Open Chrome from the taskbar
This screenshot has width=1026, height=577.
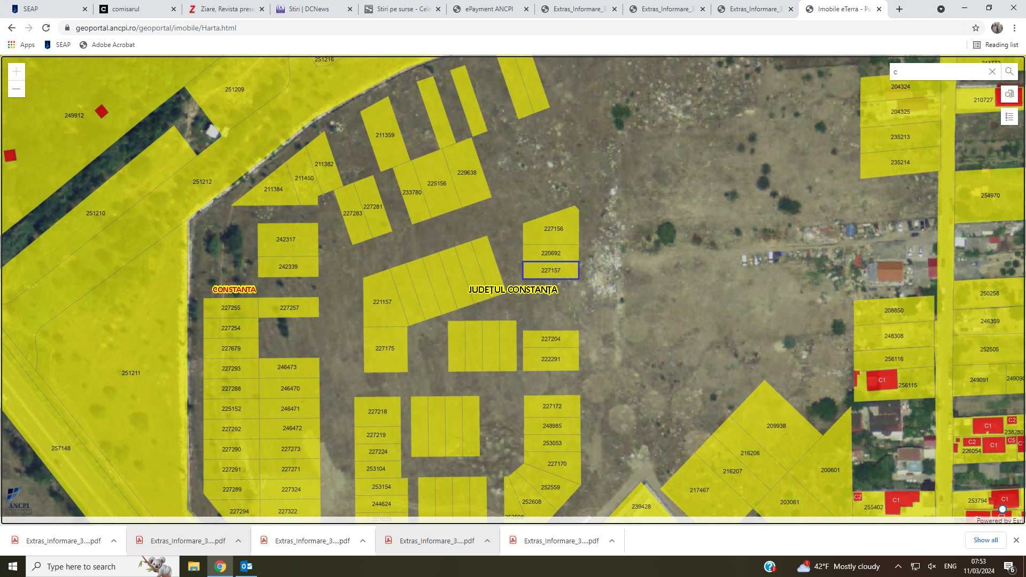(x=220, y=566)
